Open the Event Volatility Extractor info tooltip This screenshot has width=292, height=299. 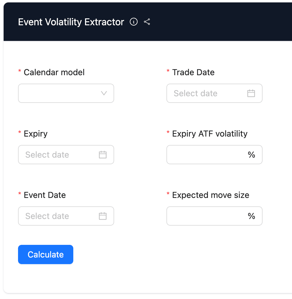[133, 22]
